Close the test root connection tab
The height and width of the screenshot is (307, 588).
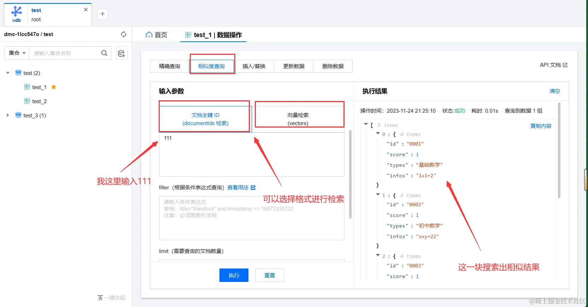click(86, 10)
